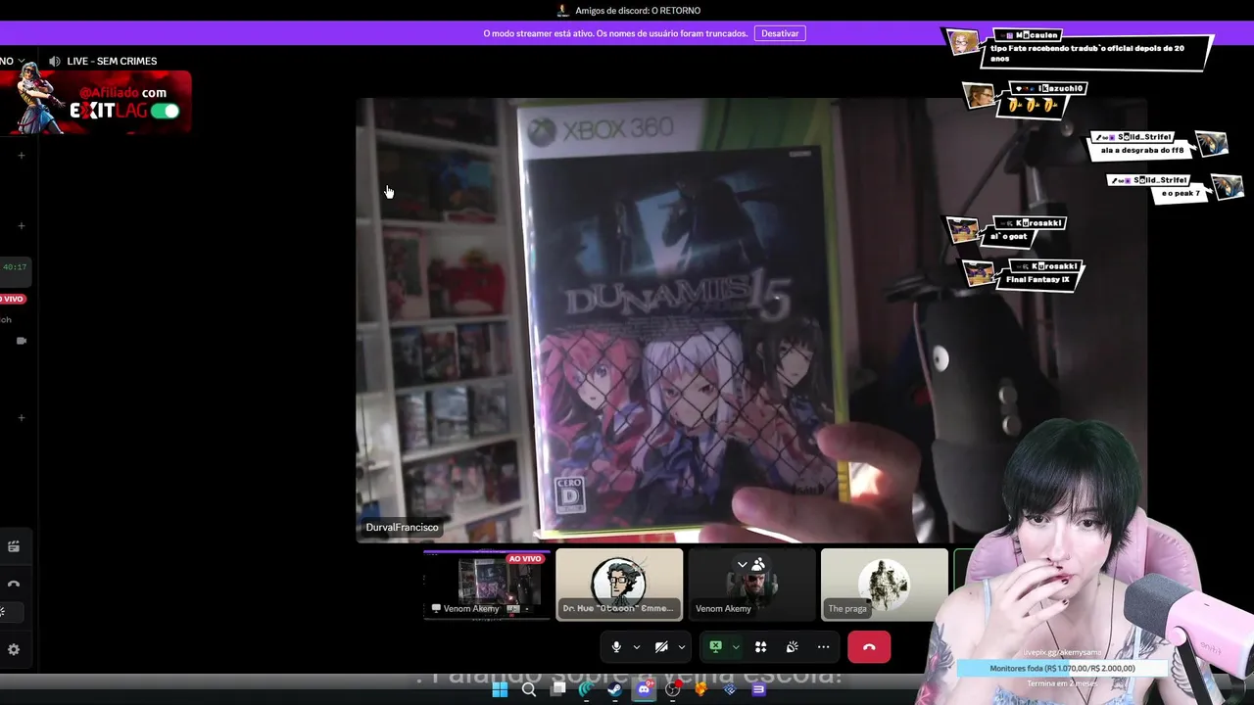
Task: Mute microphone in call controls
Action: [616, 647]
